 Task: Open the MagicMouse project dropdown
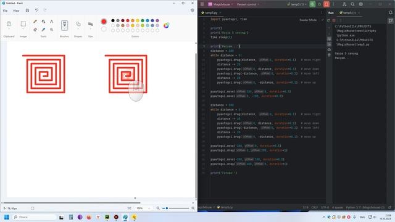tap(220, 4)
